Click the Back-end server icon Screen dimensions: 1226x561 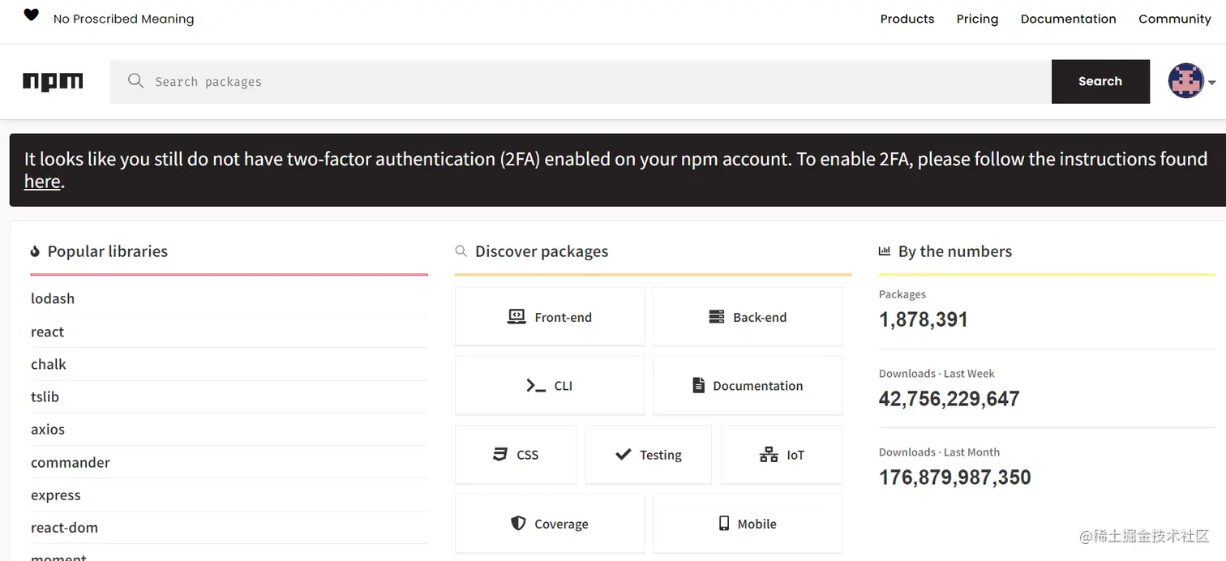716,317
